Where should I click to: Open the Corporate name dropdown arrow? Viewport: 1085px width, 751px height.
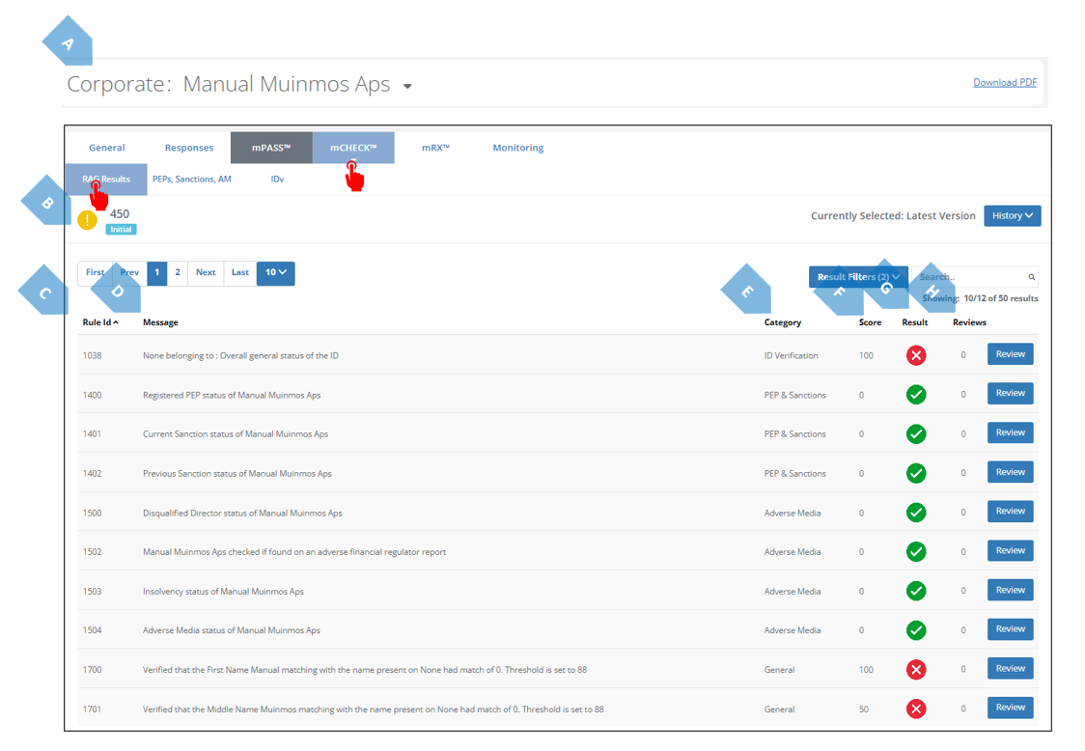[407, 85]
